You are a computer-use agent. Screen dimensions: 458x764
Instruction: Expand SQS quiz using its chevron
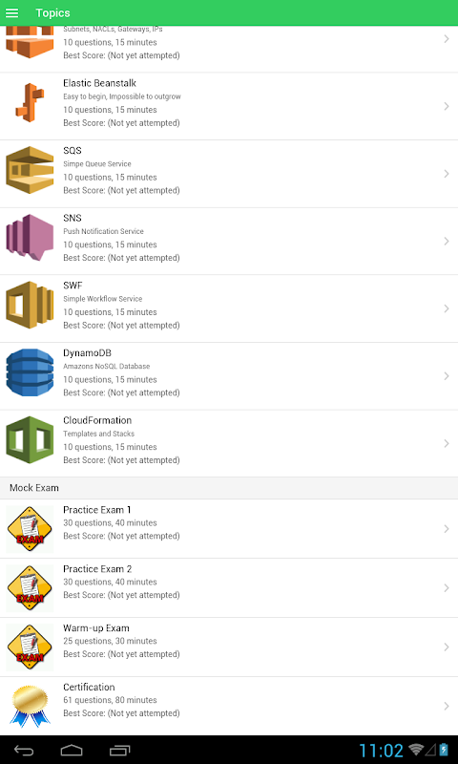(x=447, y=174)
